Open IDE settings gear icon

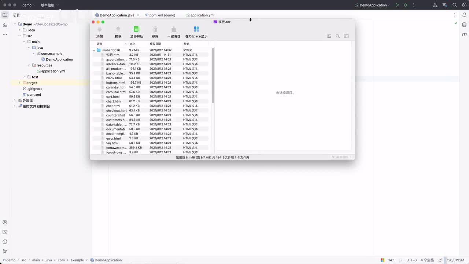[464, 5]
